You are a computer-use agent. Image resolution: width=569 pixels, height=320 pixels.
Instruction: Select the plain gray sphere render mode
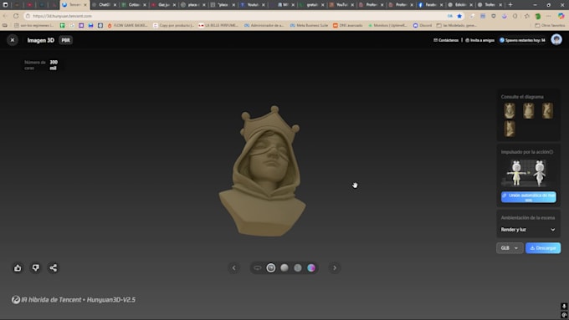(284, 268)
